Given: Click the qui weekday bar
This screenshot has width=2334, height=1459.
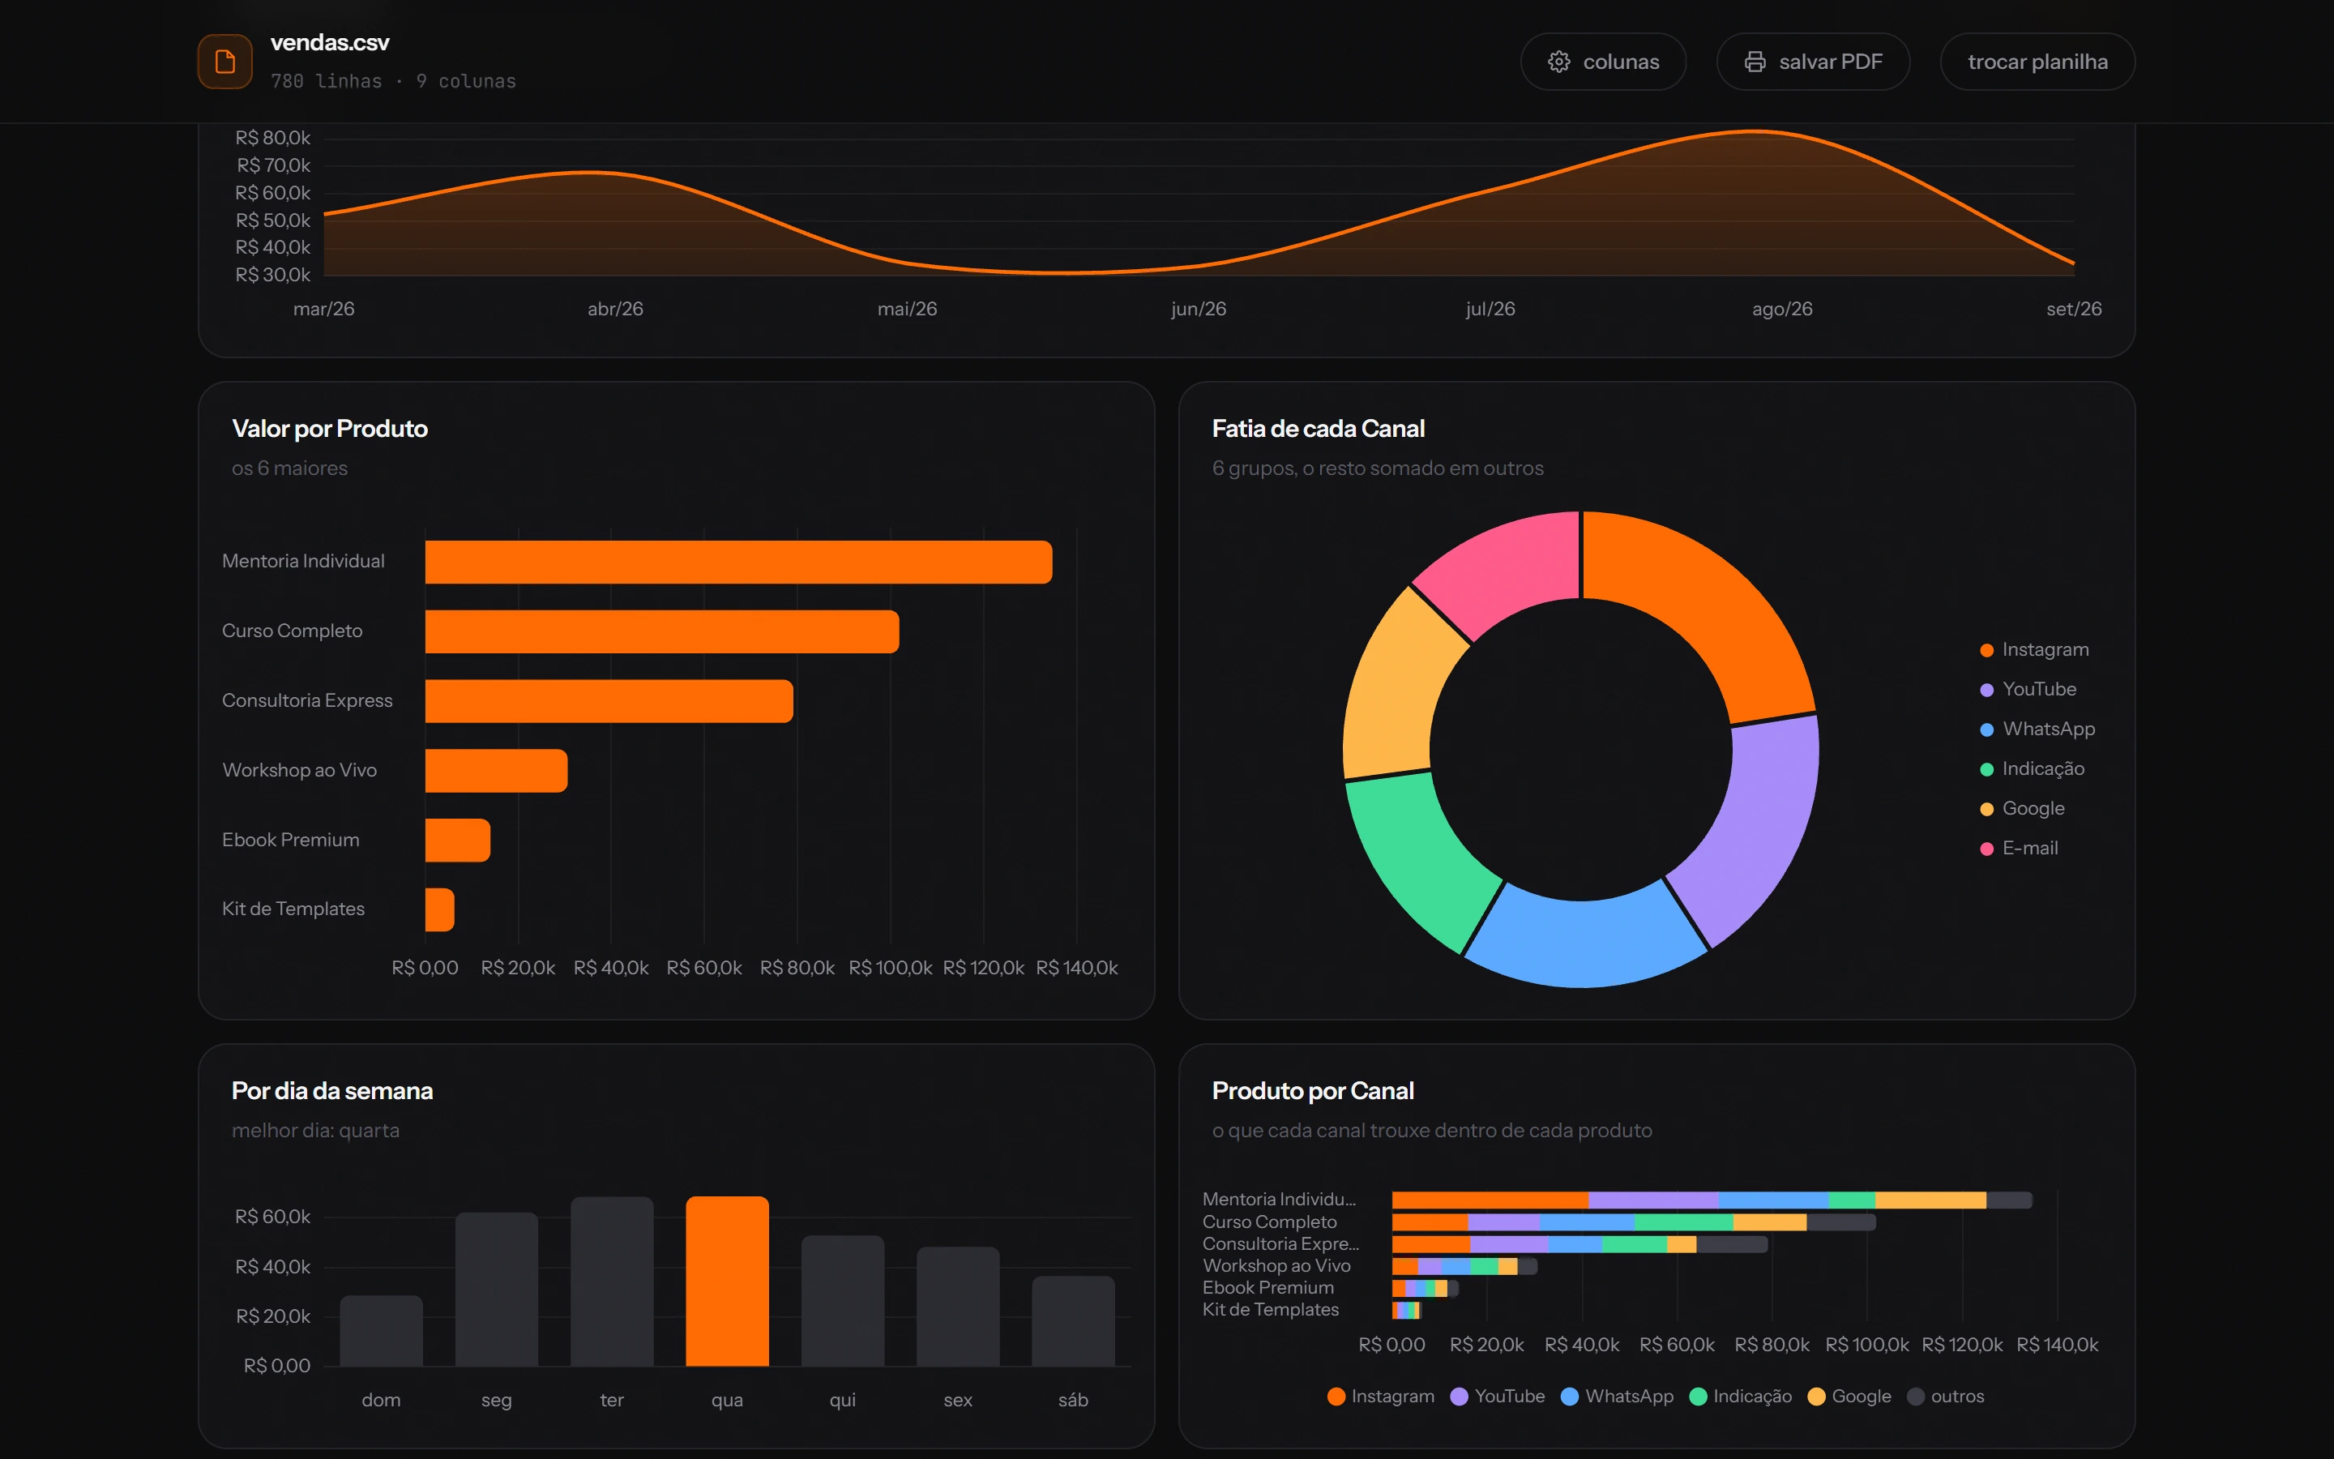Looking at the screenshot, I should pos(843,1301).
